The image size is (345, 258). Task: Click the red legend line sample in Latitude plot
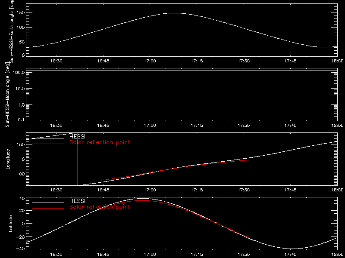pyautogui.click(x=48, y=208)
